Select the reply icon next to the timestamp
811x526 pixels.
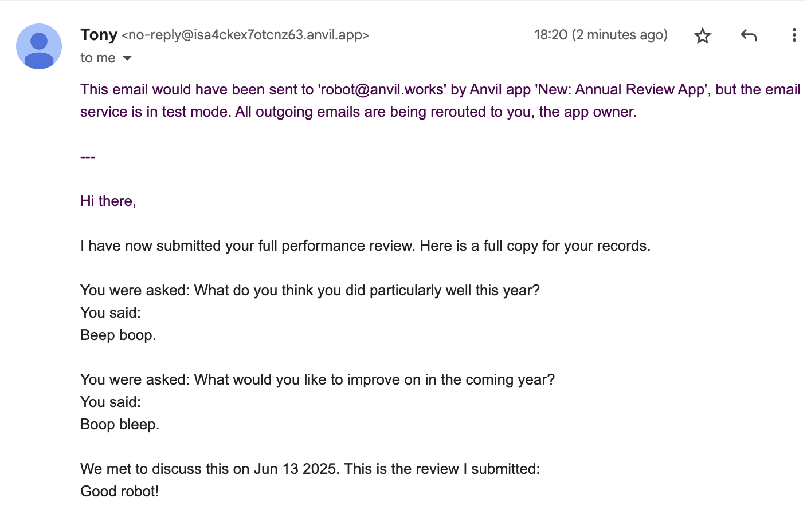coord(748,35)
